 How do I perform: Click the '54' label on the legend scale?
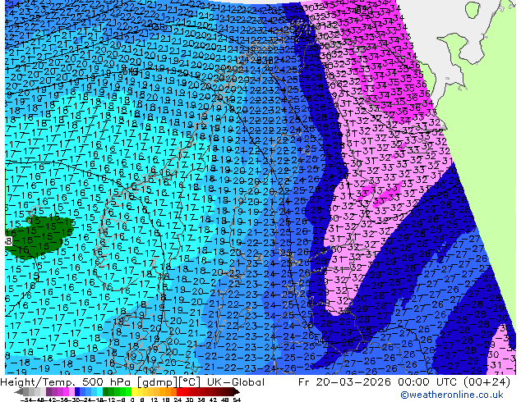237,400
